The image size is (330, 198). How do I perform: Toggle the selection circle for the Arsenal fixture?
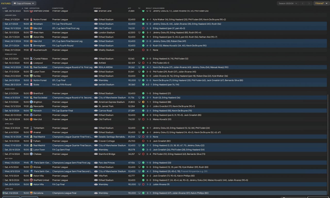point(3,132)
